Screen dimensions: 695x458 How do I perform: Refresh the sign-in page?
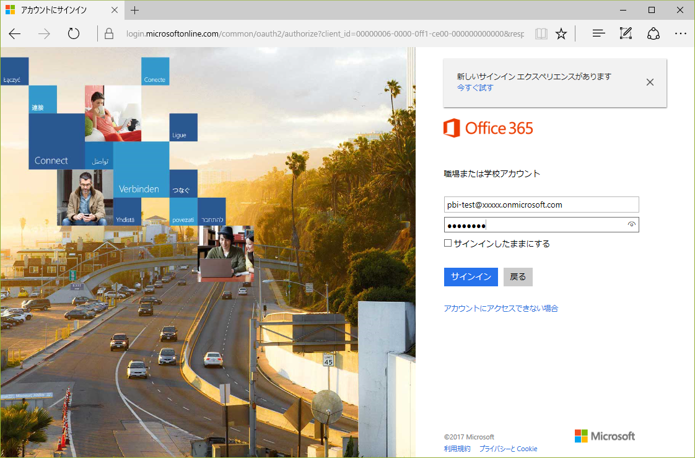74,33
